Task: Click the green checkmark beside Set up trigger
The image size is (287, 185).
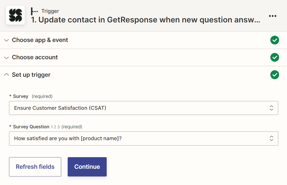Action: click(x=275, y=75)
